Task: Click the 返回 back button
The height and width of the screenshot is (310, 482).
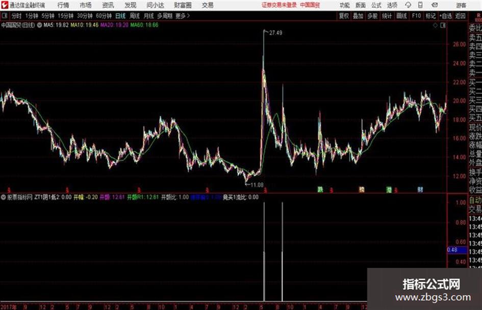Action: coord(460,16)
